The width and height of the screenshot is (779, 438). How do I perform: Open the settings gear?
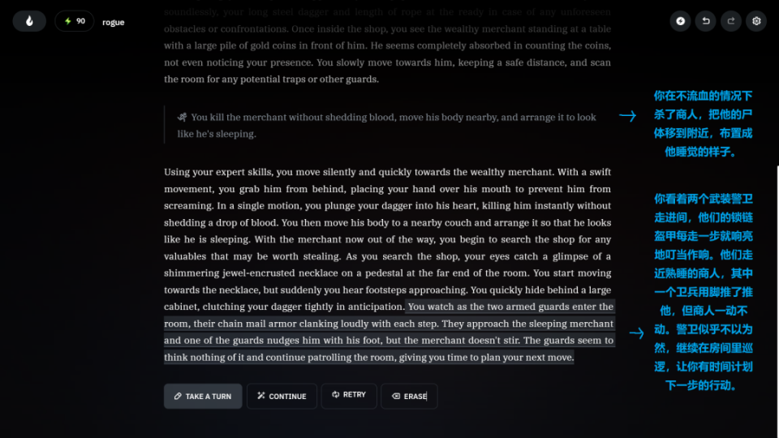tap(757, 21)
